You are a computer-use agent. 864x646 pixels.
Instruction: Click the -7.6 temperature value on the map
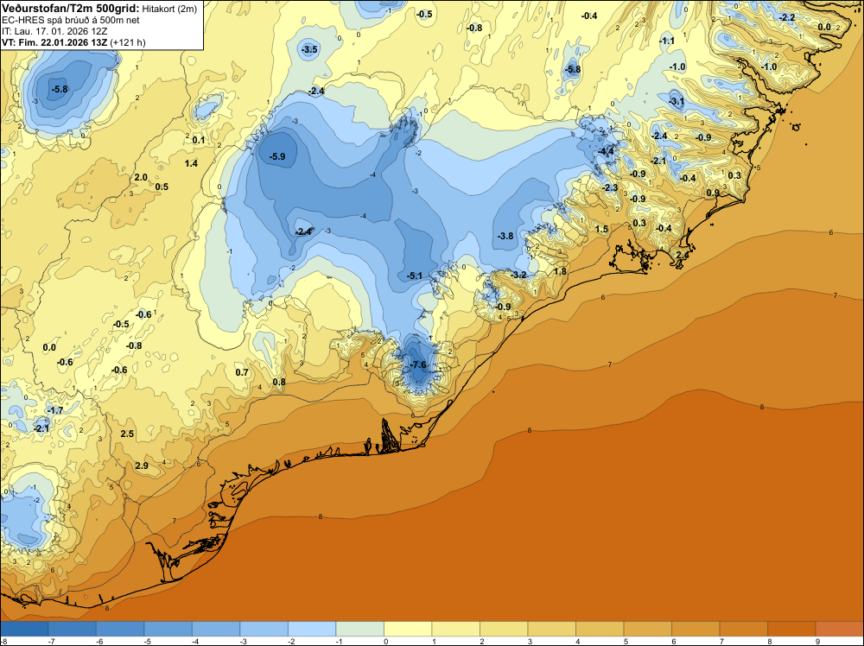418,364
